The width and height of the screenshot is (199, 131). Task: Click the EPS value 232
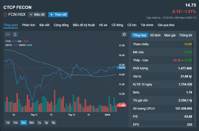click(x=190, y=124)
